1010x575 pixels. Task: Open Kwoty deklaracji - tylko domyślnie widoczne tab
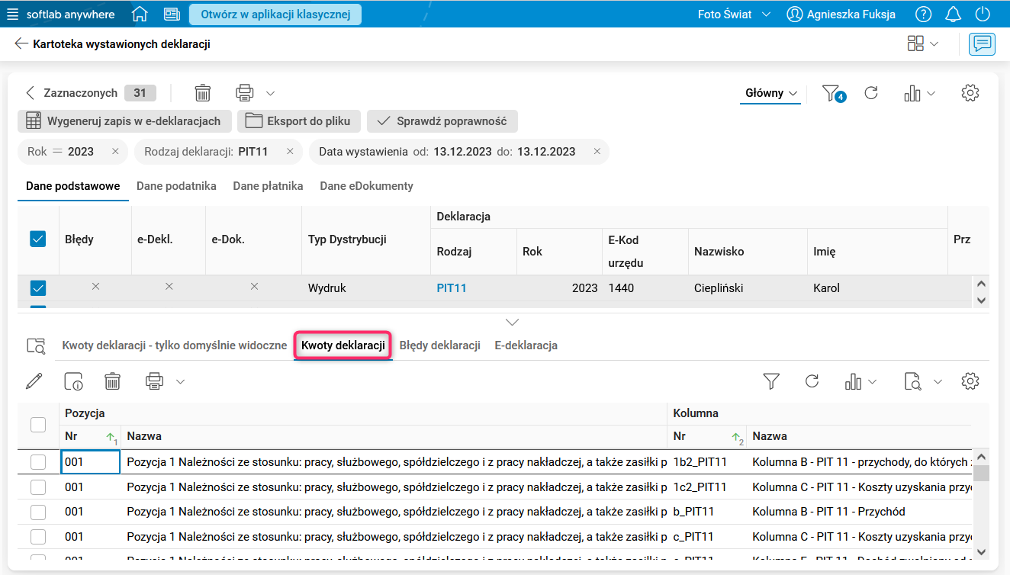pos(175,345)
